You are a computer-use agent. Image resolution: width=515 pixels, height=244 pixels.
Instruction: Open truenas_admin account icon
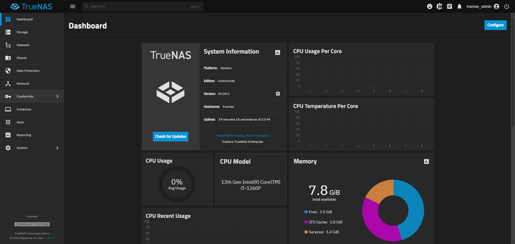pyautogui.click(x=496, y=6)
